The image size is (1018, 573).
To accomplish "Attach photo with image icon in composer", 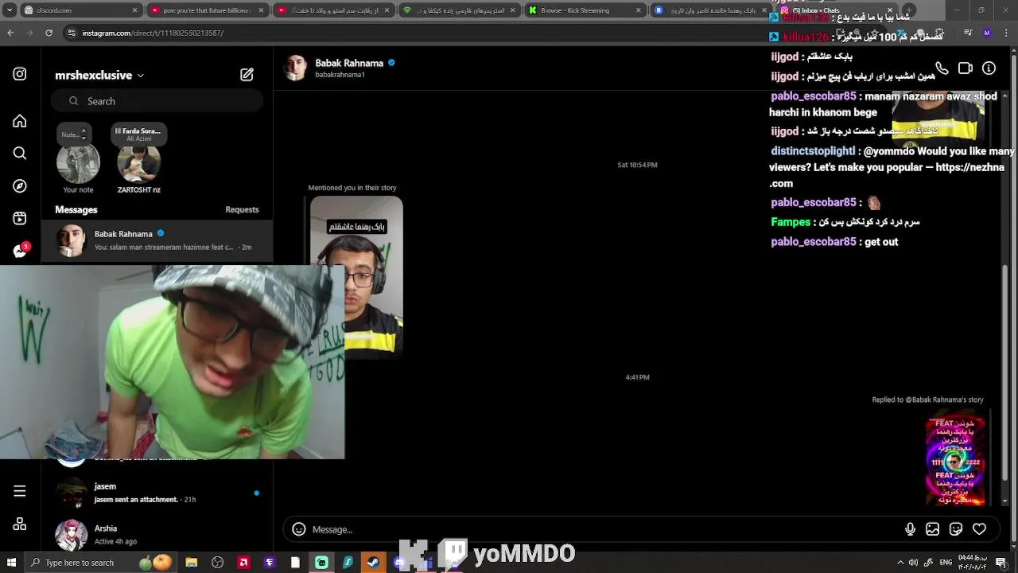I will tap(933, 529).
